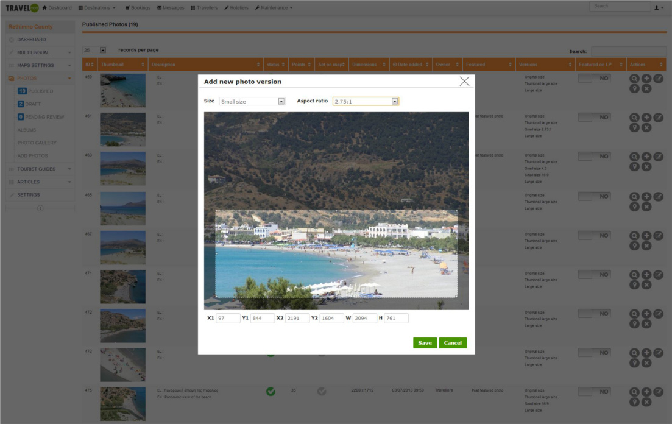
Task: Click the view magnifier icon for photo 459
Action: [x=634, y=79]
